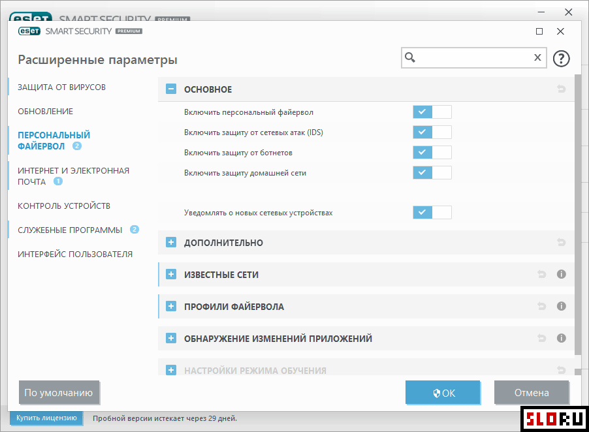Click the Расширенные параметры heading
This screenshot has height=432, width=589.
(x=98, y=59)
